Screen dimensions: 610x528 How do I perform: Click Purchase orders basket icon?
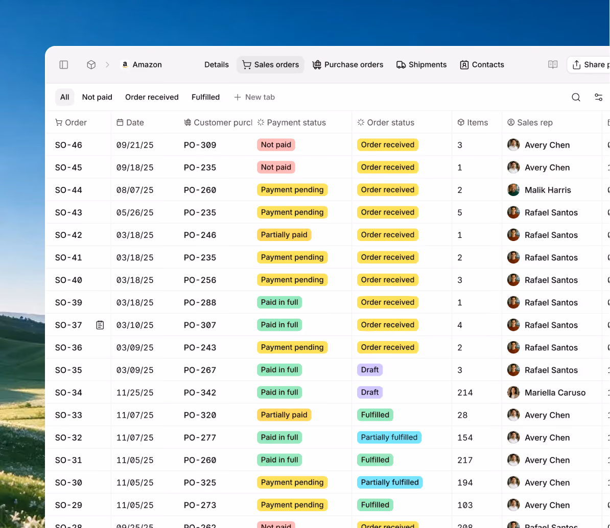[x=317, y=64]
